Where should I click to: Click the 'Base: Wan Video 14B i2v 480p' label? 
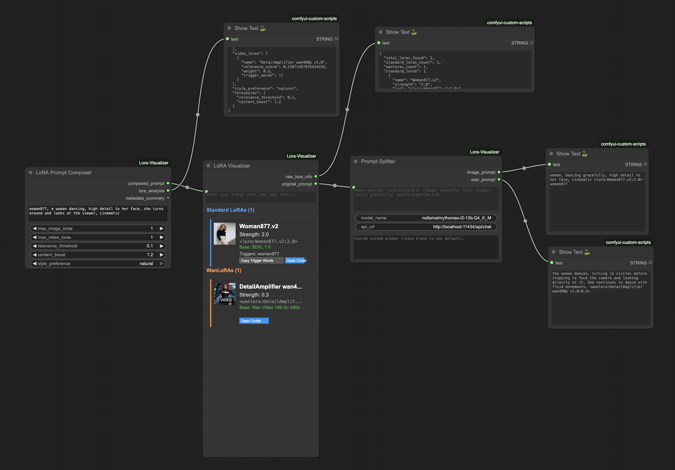[269, 307]
